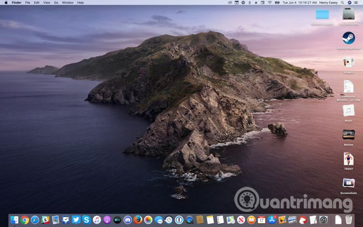
Task: Open the Apple menu
Action: 6,3
